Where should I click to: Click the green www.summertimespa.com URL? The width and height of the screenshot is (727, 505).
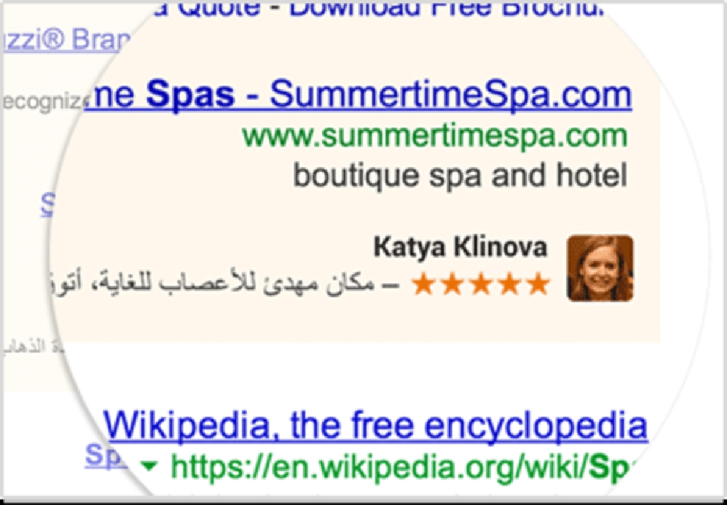coord(435,136)
